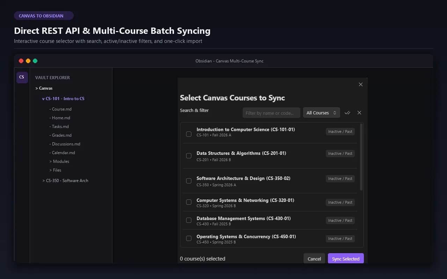Click Inactive / Past badge for CS-320-01

340,202
